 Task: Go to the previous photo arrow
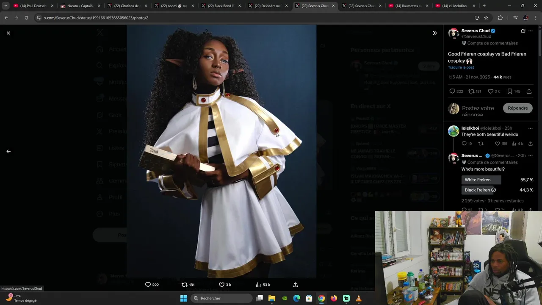8,151
